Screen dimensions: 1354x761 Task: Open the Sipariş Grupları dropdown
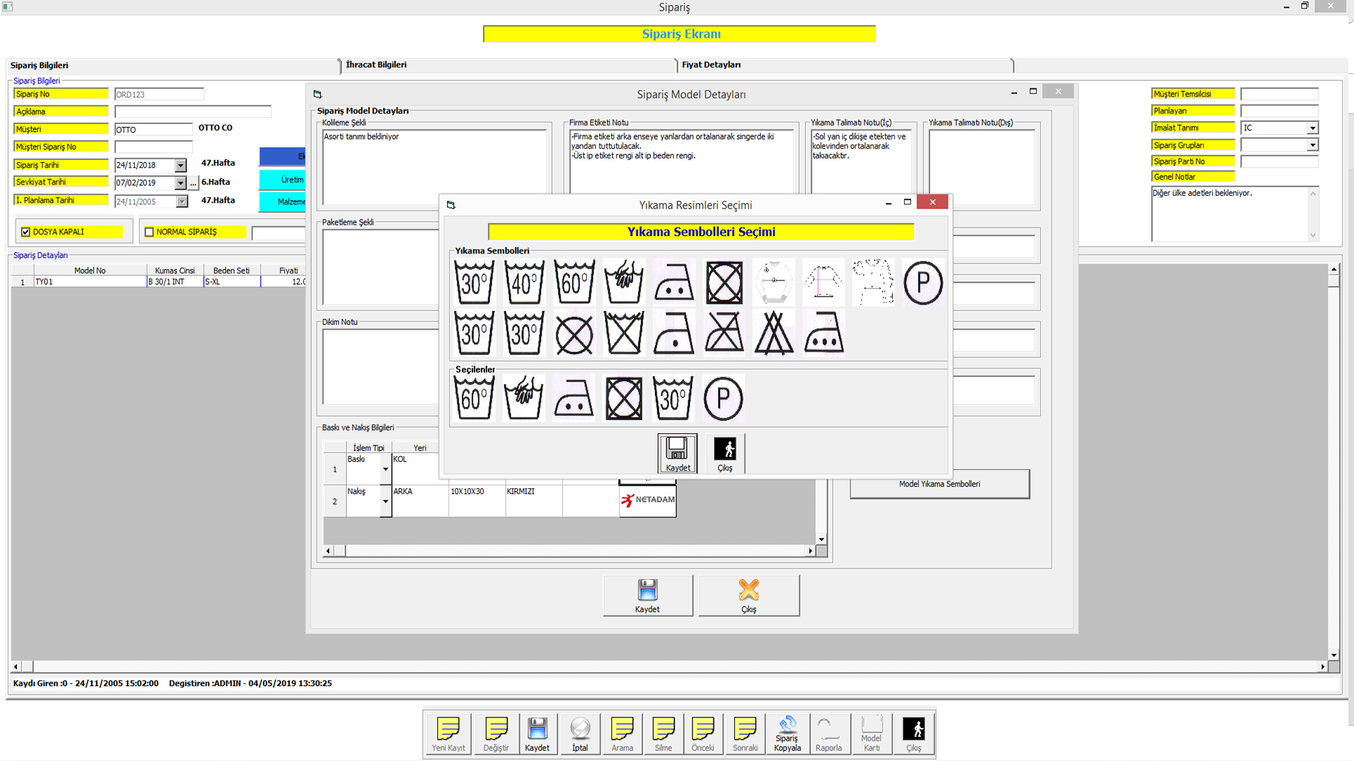(1312, 145)
